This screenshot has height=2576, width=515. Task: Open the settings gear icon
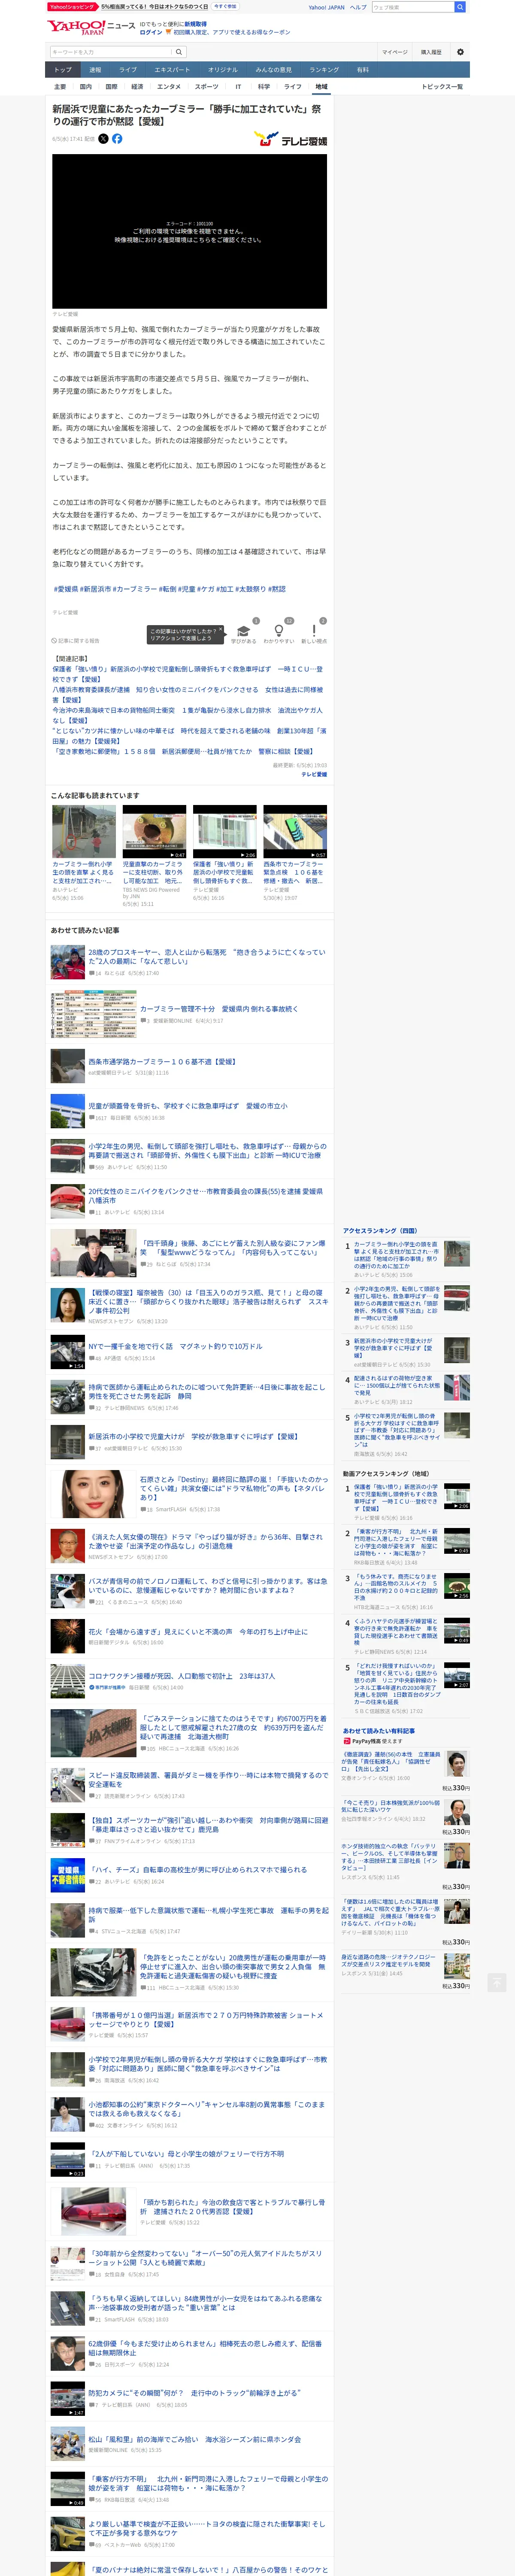click(x=460, y=52)
